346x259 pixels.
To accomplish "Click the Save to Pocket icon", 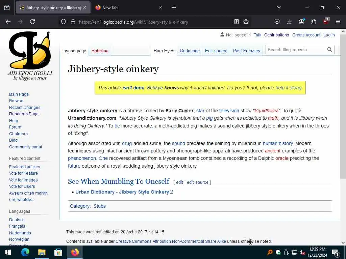I will pyautogui.click(x=277, y=22).
